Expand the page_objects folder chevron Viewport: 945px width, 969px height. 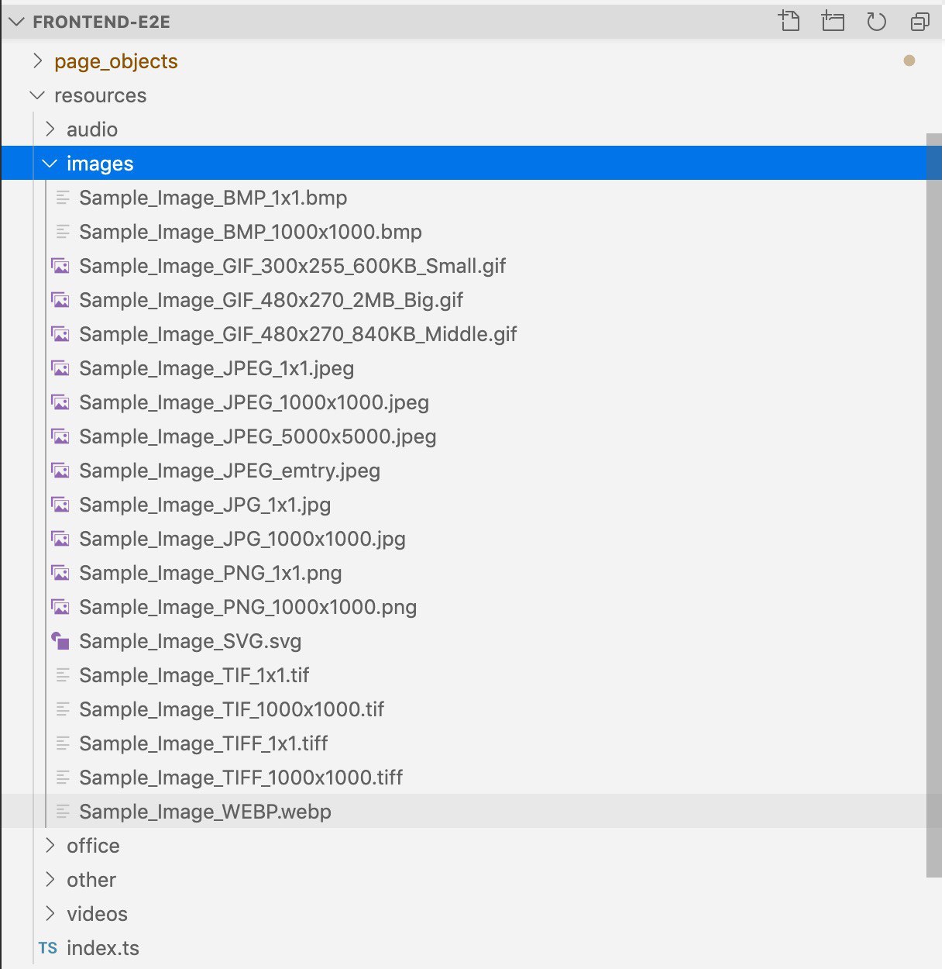(37, 60)
